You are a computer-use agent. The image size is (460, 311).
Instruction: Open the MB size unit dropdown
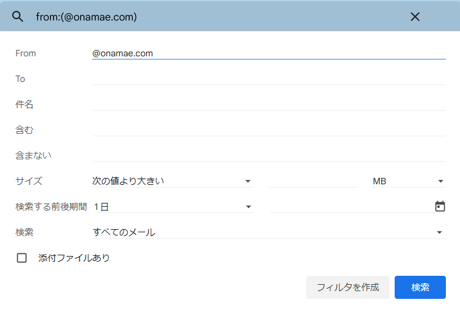[409, 181]
